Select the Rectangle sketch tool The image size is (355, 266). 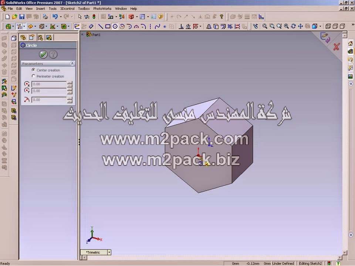108,27
